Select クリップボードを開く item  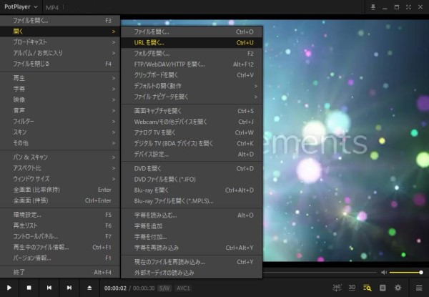pos(192,75)
